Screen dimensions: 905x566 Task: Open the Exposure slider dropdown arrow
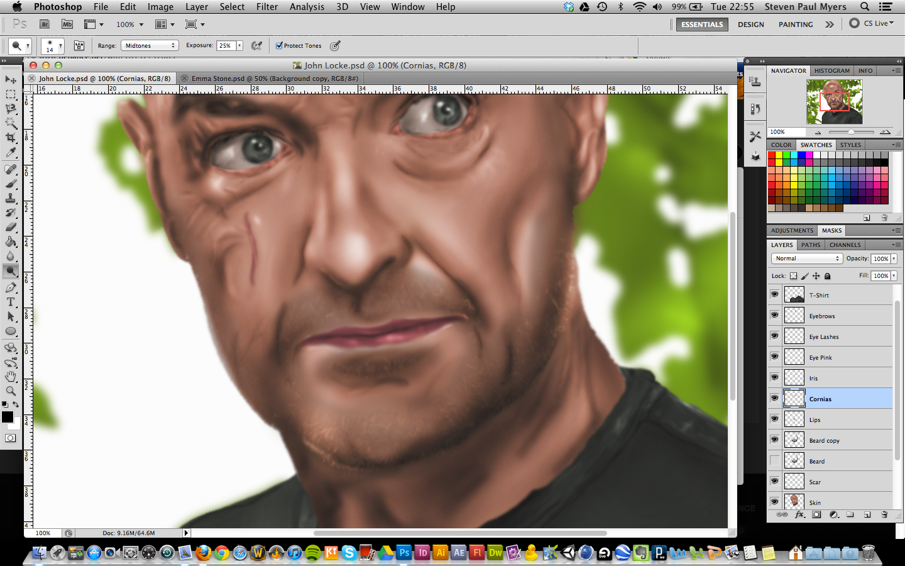coord(239,45)
